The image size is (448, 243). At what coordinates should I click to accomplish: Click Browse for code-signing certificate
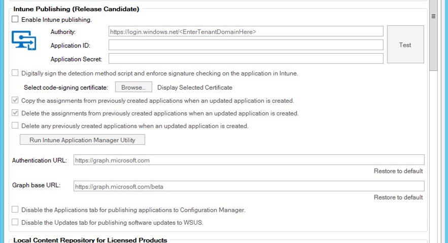[133, 87]
